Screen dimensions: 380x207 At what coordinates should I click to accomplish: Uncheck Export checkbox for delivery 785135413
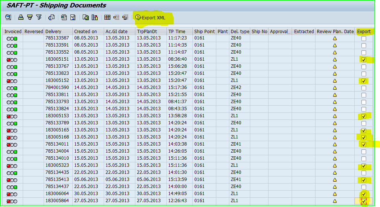(364, 180)
